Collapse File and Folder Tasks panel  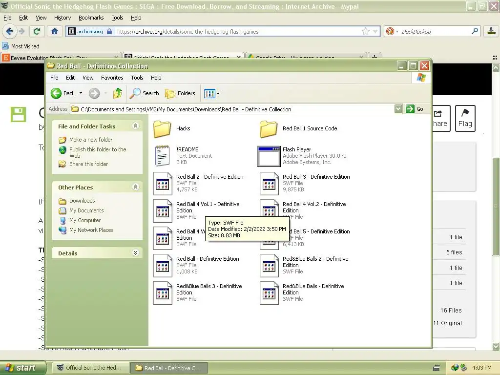click(x=136, y=126)
